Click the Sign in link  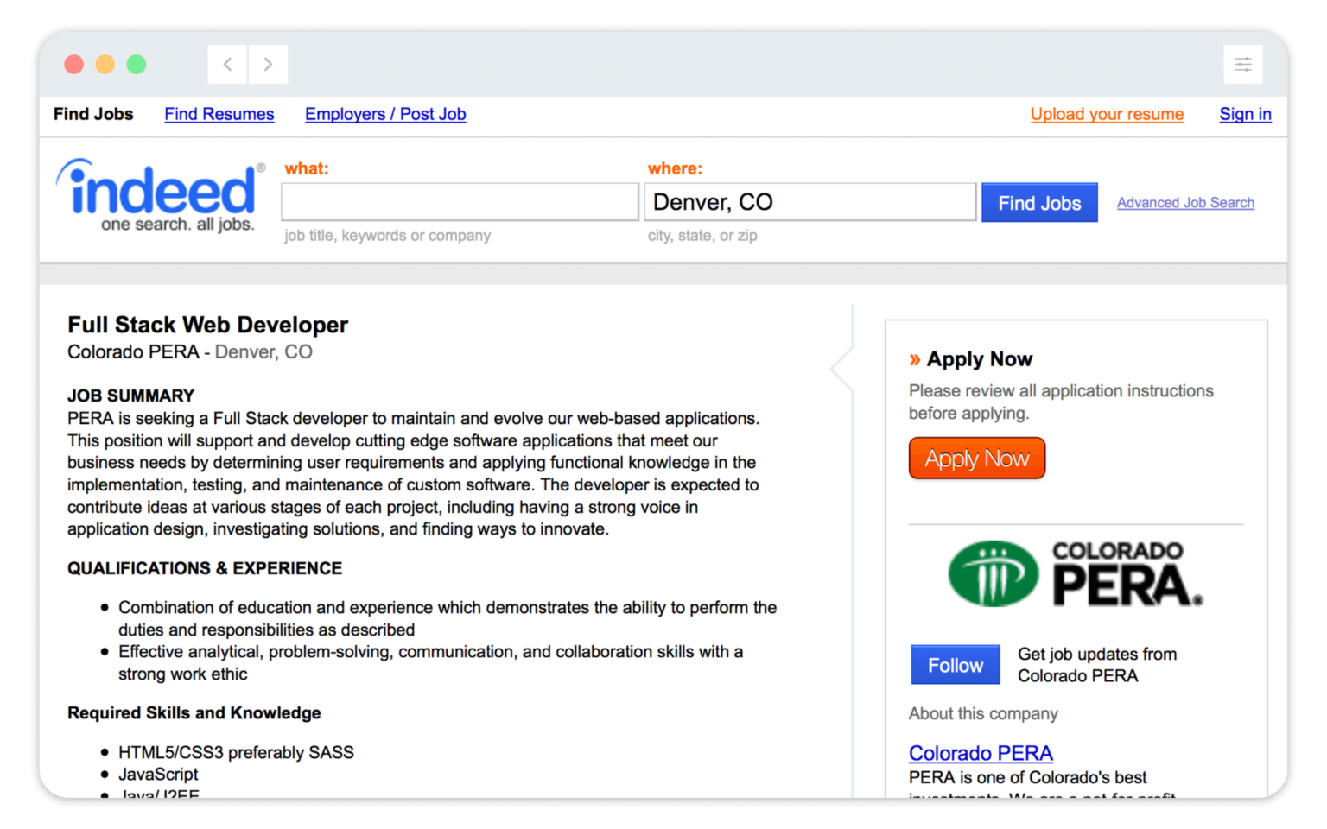[x=1244, y=114]
